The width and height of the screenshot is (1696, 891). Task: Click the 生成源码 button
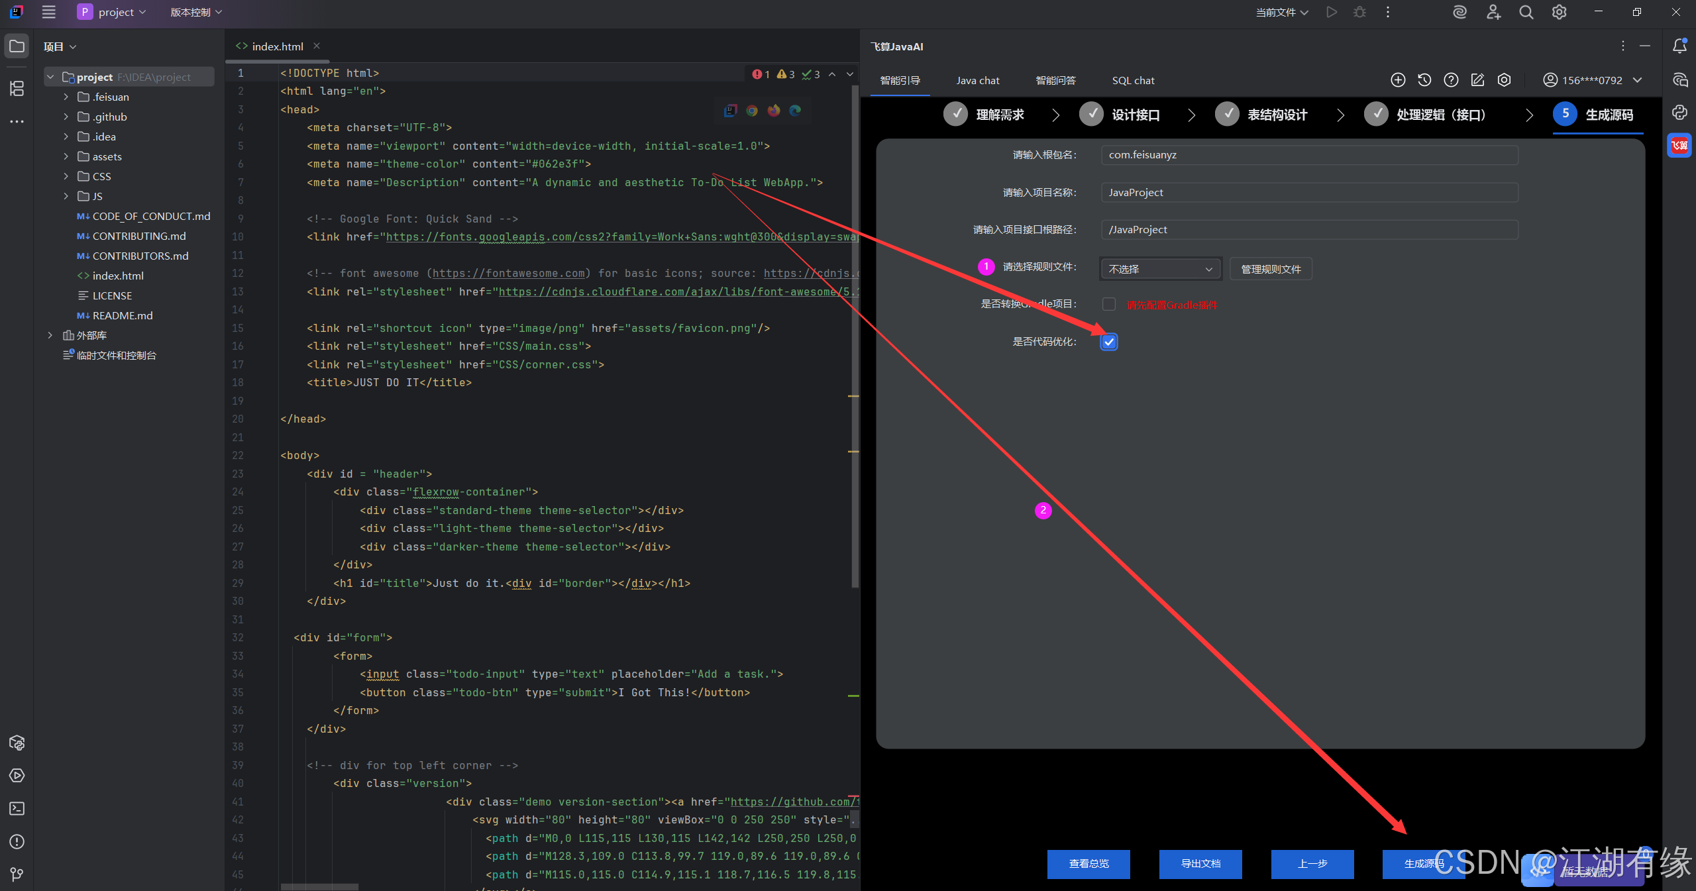pyautogui.click(x=1424, y=864)
